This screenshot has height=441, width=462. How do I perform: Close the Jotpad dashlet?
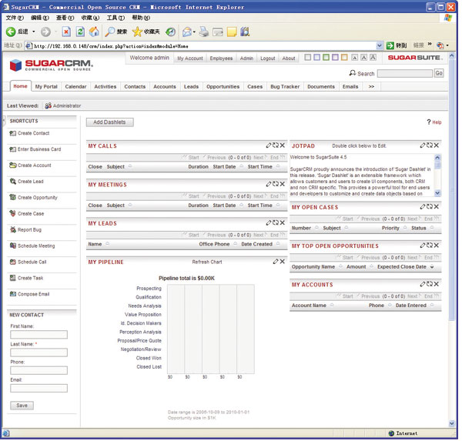(437, 145)
